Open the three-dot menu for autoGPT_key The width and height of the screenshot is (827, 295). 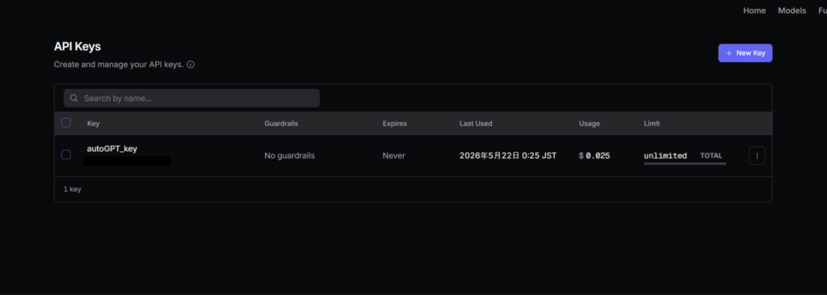(757, 156)
